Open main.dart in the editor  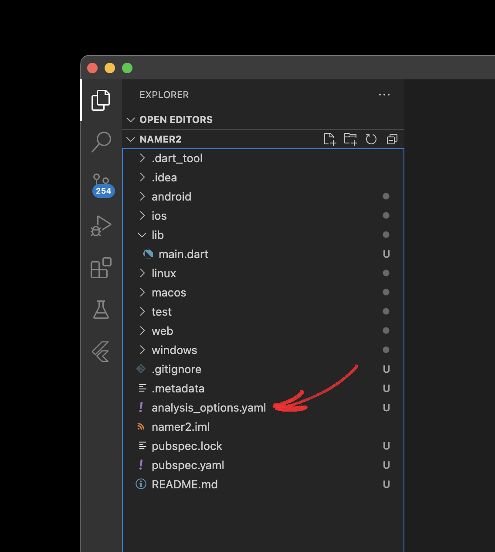[x=183, y=254]
